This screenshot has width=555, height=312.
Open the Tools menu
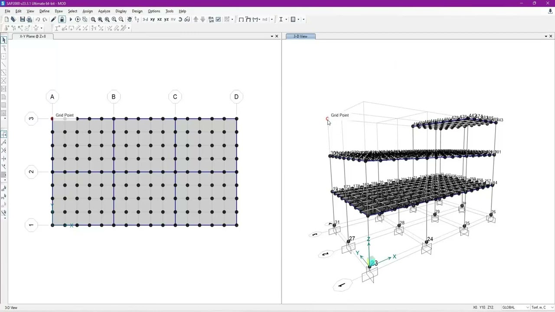tap(169, 11)
